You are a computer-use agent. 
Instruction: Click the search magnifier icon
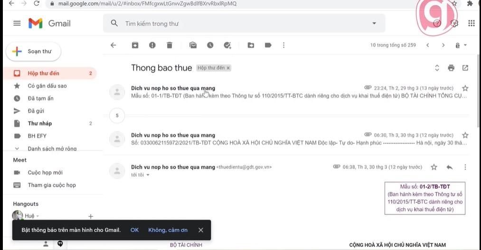114,23
